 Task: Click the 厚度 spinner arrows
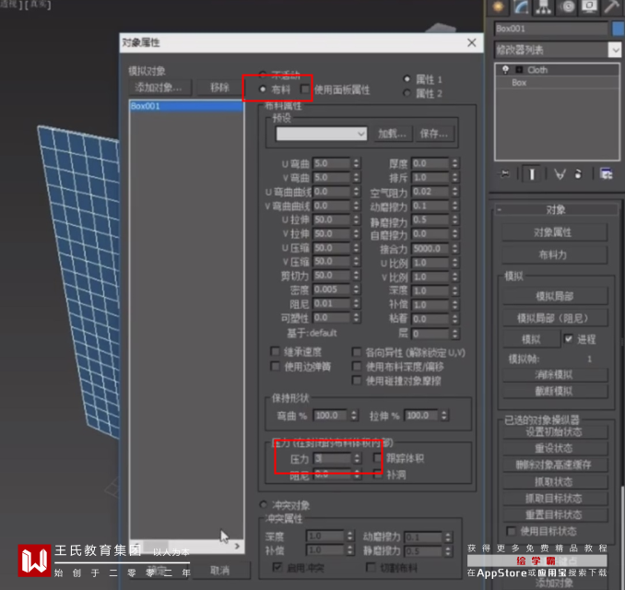pos(455,163)
